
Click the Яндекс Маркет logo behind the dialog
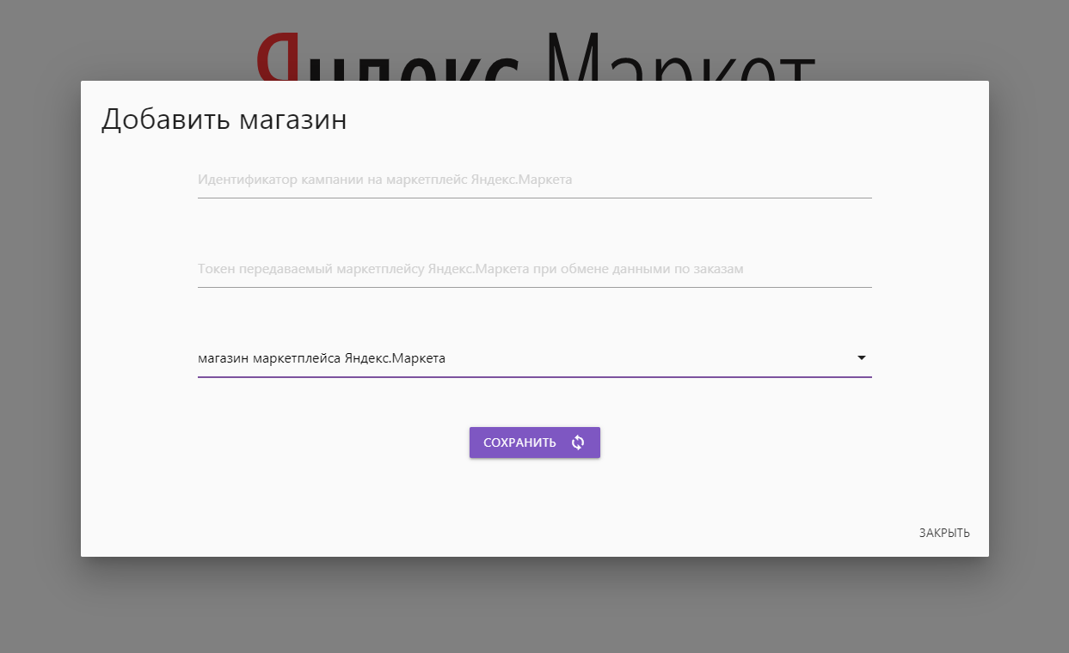pos(533,57)
